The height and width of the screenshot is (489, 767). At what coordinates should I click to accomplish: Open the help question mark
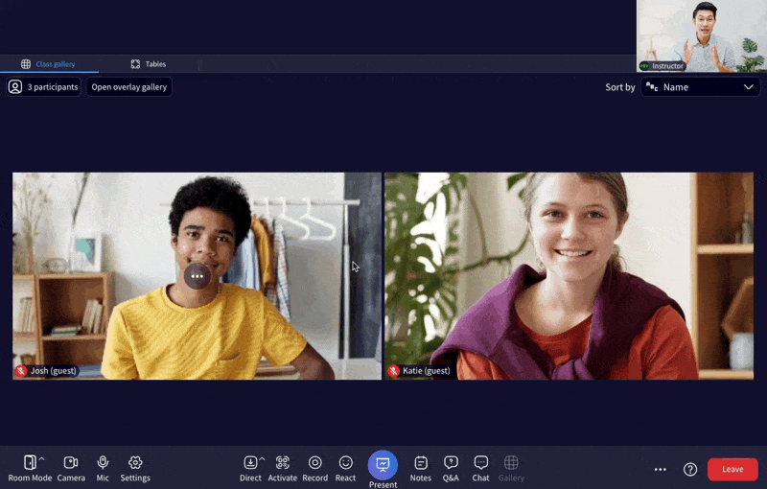690,470
